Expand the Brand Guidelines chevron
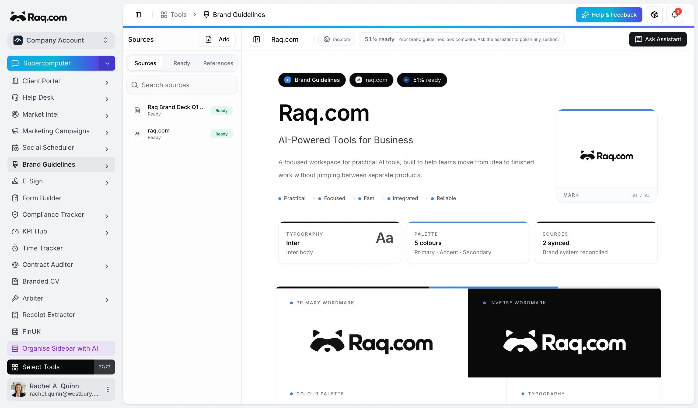 click(x=107, y=166)
